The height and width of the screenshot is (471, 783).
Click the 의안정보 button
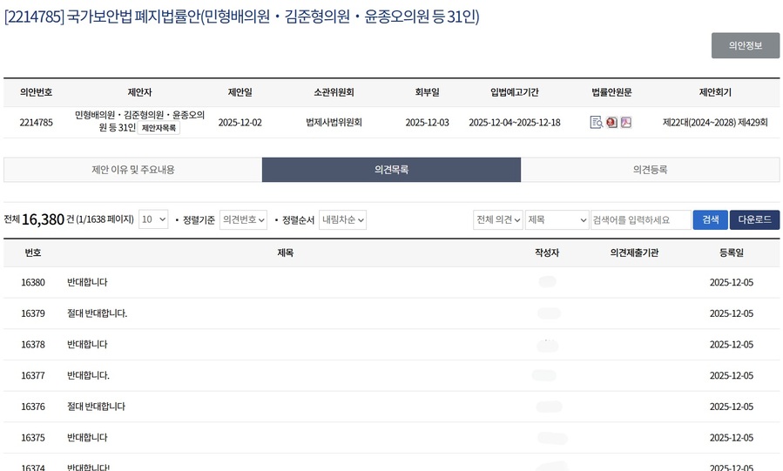pos(745,45)
